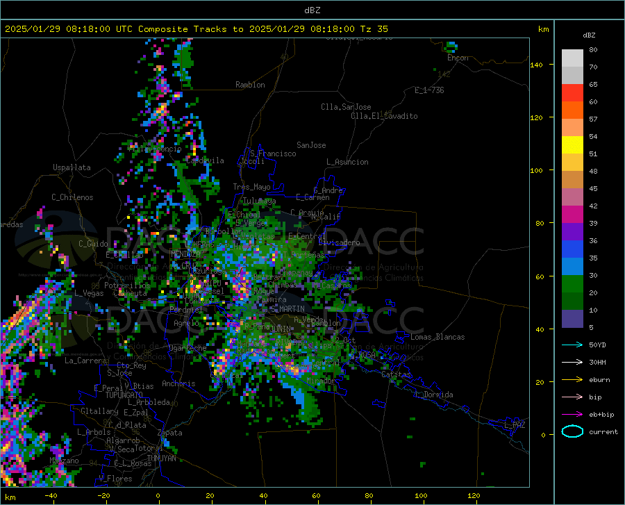Screen dimensions: 625x505
Task: Click the 'L_PAZ' label
Action: 515,425
